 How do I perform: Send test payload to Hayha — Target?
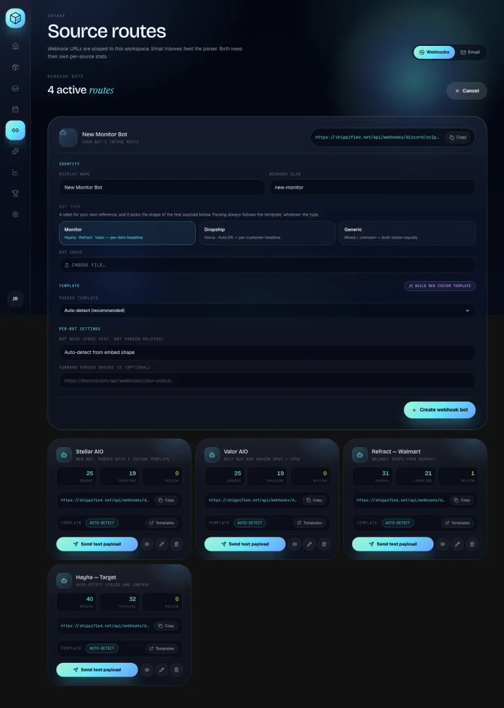click(x=97, y=669)
